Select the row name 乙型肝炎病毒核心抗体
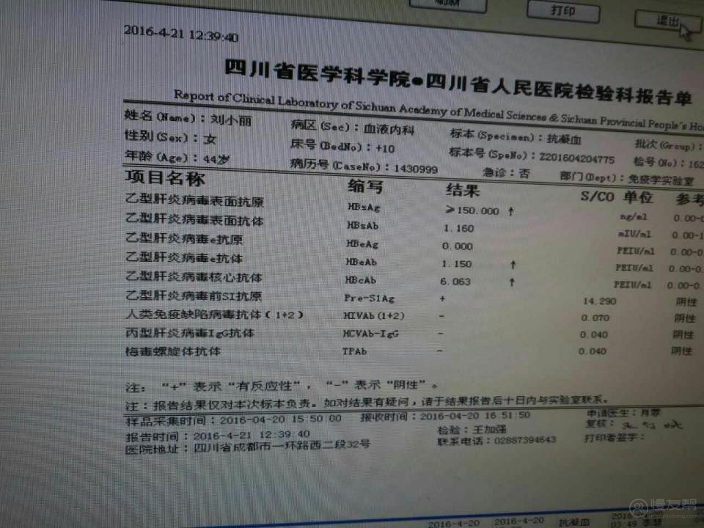 (194, 276)
